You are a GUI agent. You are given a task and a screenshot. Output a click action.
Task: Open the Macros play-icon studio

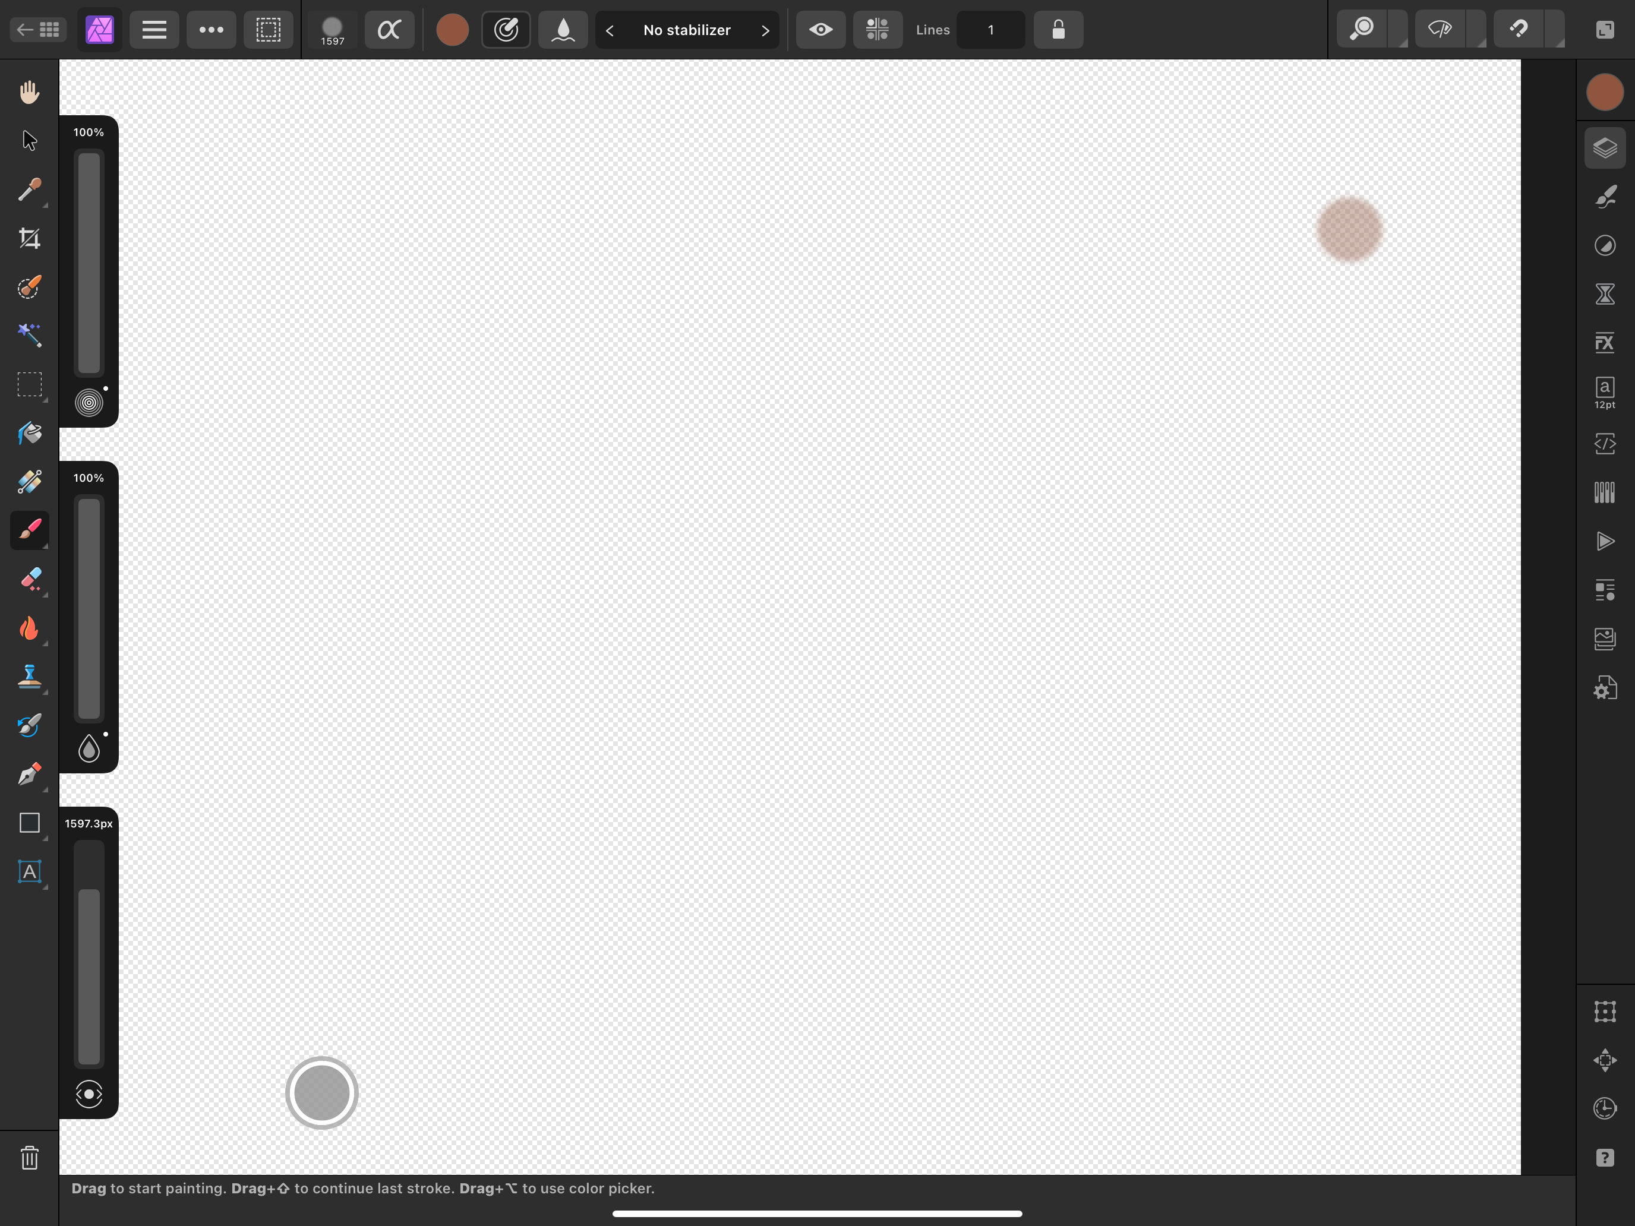pyautogui.click(x=1605, y=541)
